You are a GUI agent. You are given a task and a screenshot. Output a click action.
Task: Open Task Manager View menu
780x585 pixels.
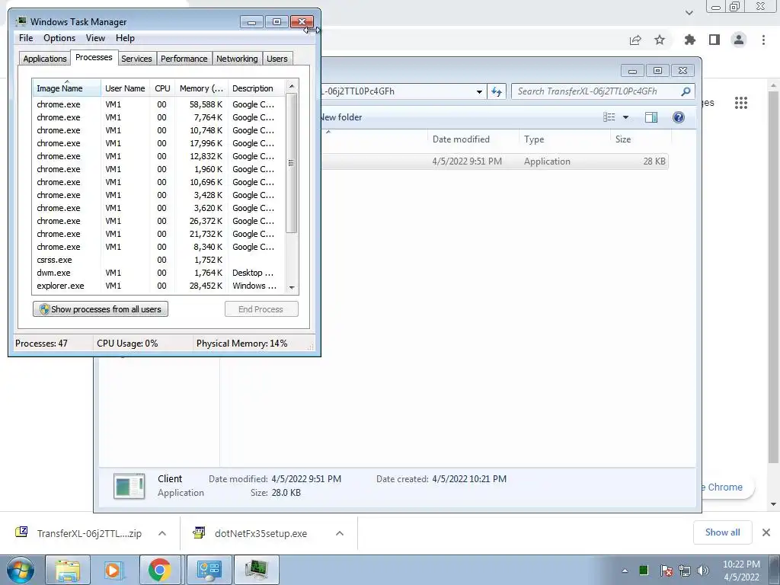(x=95, y=38)
